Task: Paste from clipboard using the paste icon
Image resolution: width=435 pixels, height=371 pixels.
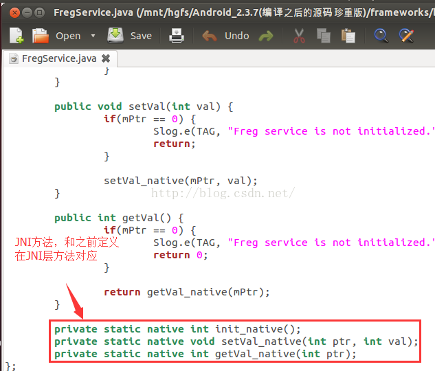Action: [348, 36]
